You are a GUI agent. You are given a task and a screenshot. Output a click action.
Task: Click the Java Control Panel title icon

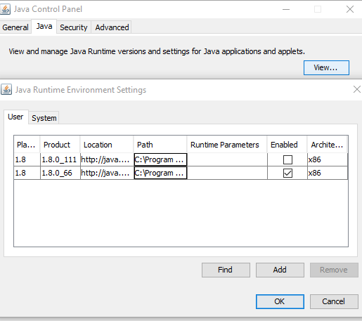coord(5,9)
